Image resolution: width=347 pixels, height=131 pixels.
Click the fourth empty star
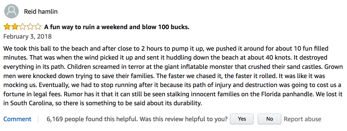pos(30,27)
